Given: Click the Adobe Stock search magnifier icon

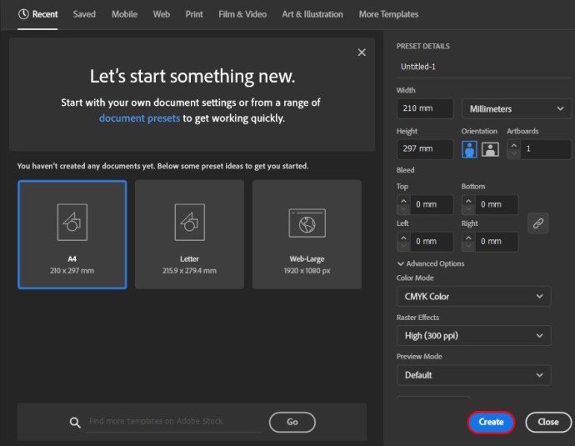Looking at the screenshot, I should pyautogui.click(x=75, y=423).
